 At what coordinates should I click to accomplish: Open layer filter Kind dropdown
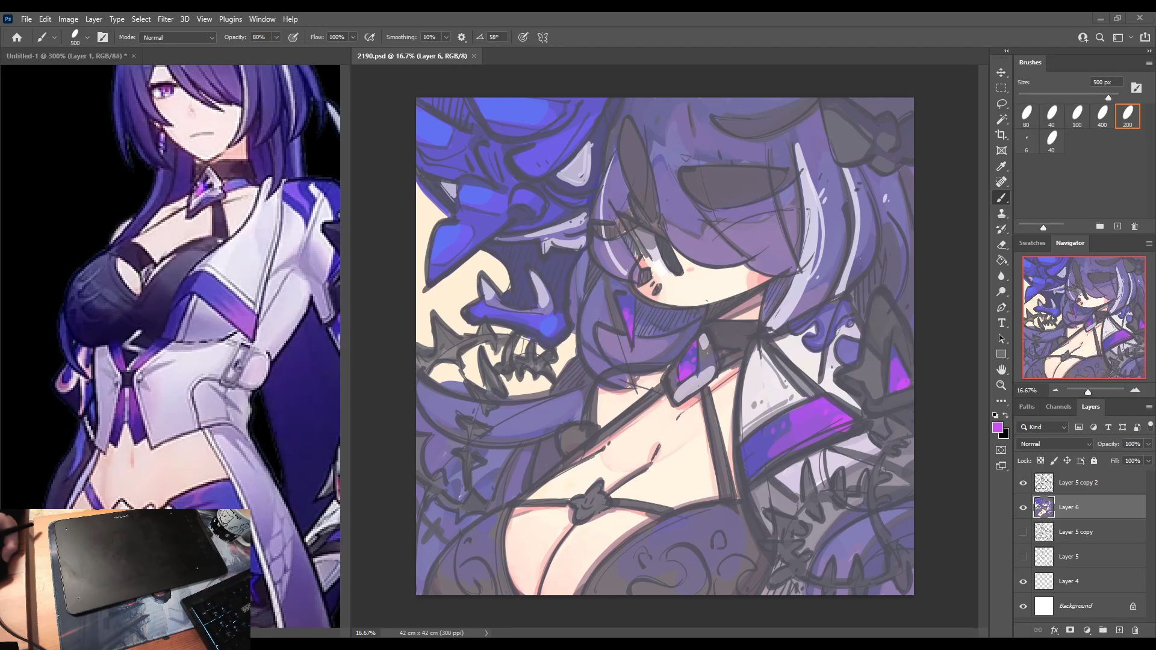point(1043,427)
